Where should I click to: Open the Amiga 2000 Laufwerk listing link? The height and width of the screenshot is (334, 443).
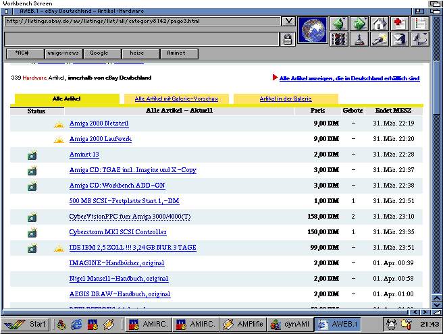(100, 140)
